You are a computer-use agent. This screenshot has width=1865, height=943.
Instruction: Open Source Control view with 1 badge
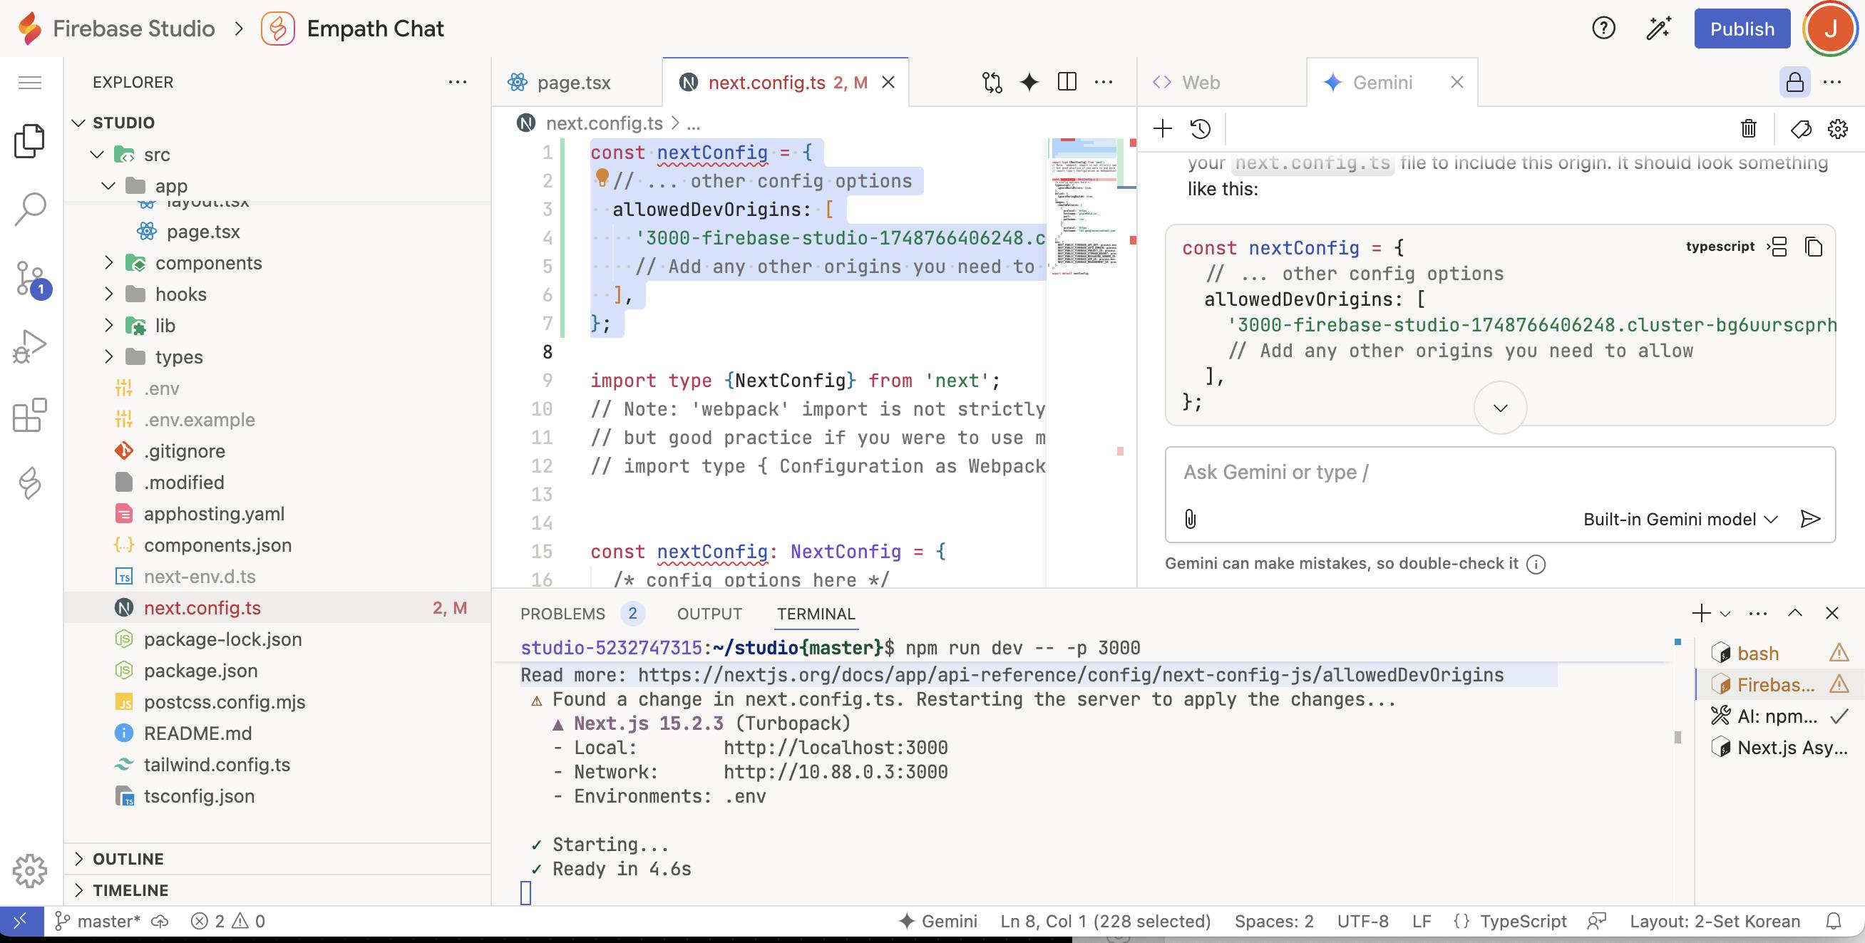pyautogui.click(x=30, y=279)
